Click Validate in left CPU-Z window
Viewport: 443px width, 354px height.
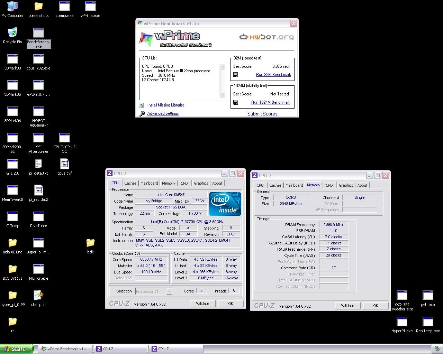pos(203,304)
